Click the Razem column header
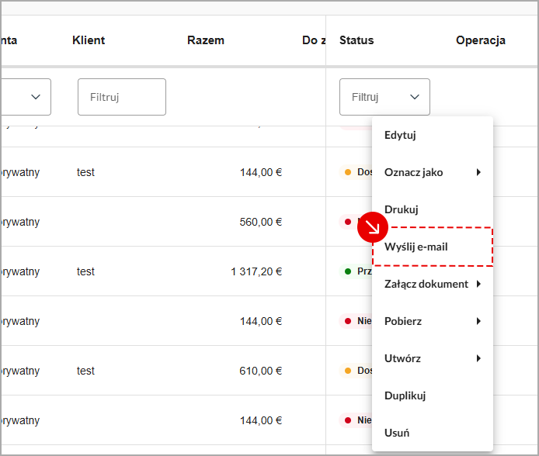This screenshot has width=539, height=456. click(x=206, y=40)
